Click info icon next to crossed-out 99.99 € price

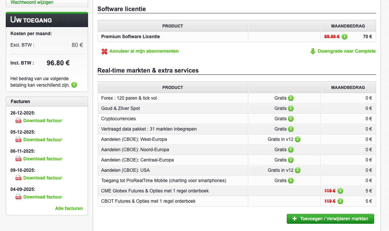(344, 37)
